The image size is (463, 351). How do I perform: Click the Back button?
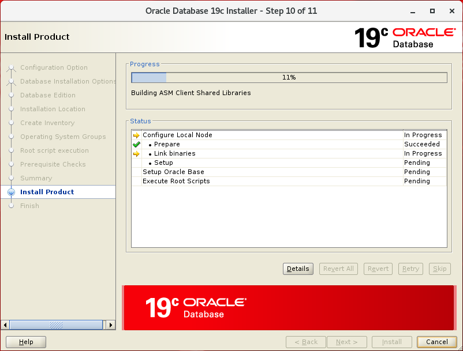[306, 342]
